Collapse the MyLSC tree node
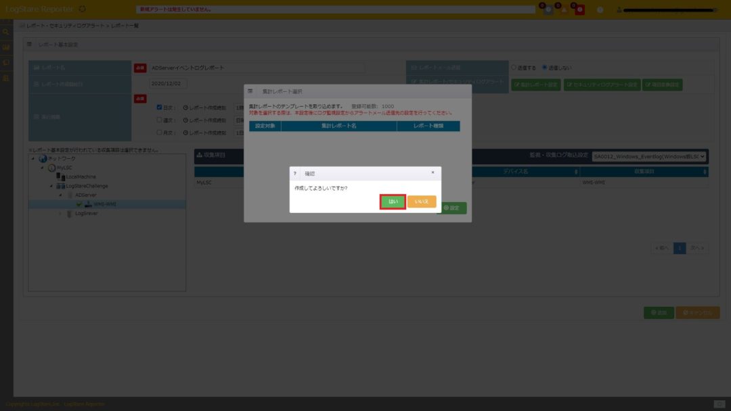Viewport: 731px width, 411px height. [43, 168]
